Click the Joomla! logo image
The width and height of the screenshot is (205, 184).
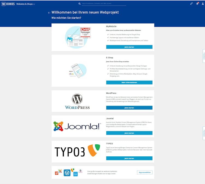click(77, 126)
